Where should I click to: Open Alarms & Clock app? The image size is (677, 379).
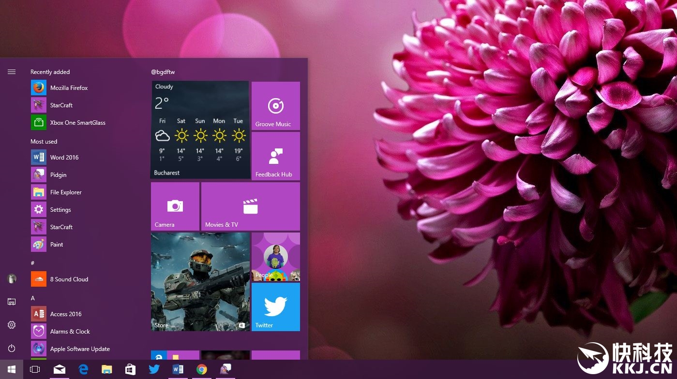click(x=70, y=332)
